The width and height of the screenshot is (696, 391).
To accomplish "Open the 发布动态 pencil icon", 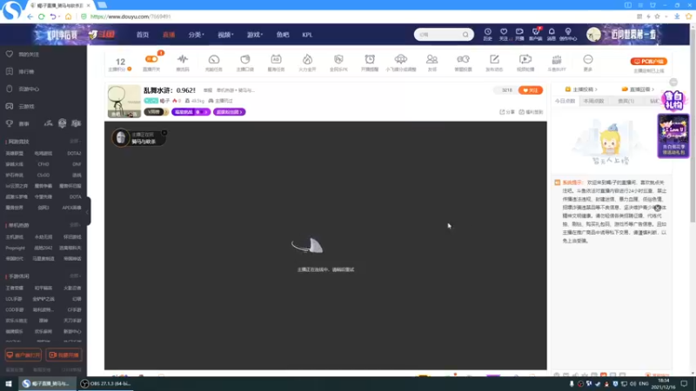I will pyautogui.click(x=494, y=62).
